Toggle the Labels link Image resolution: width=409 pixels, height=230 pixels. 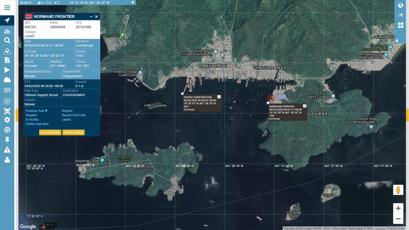66,120
